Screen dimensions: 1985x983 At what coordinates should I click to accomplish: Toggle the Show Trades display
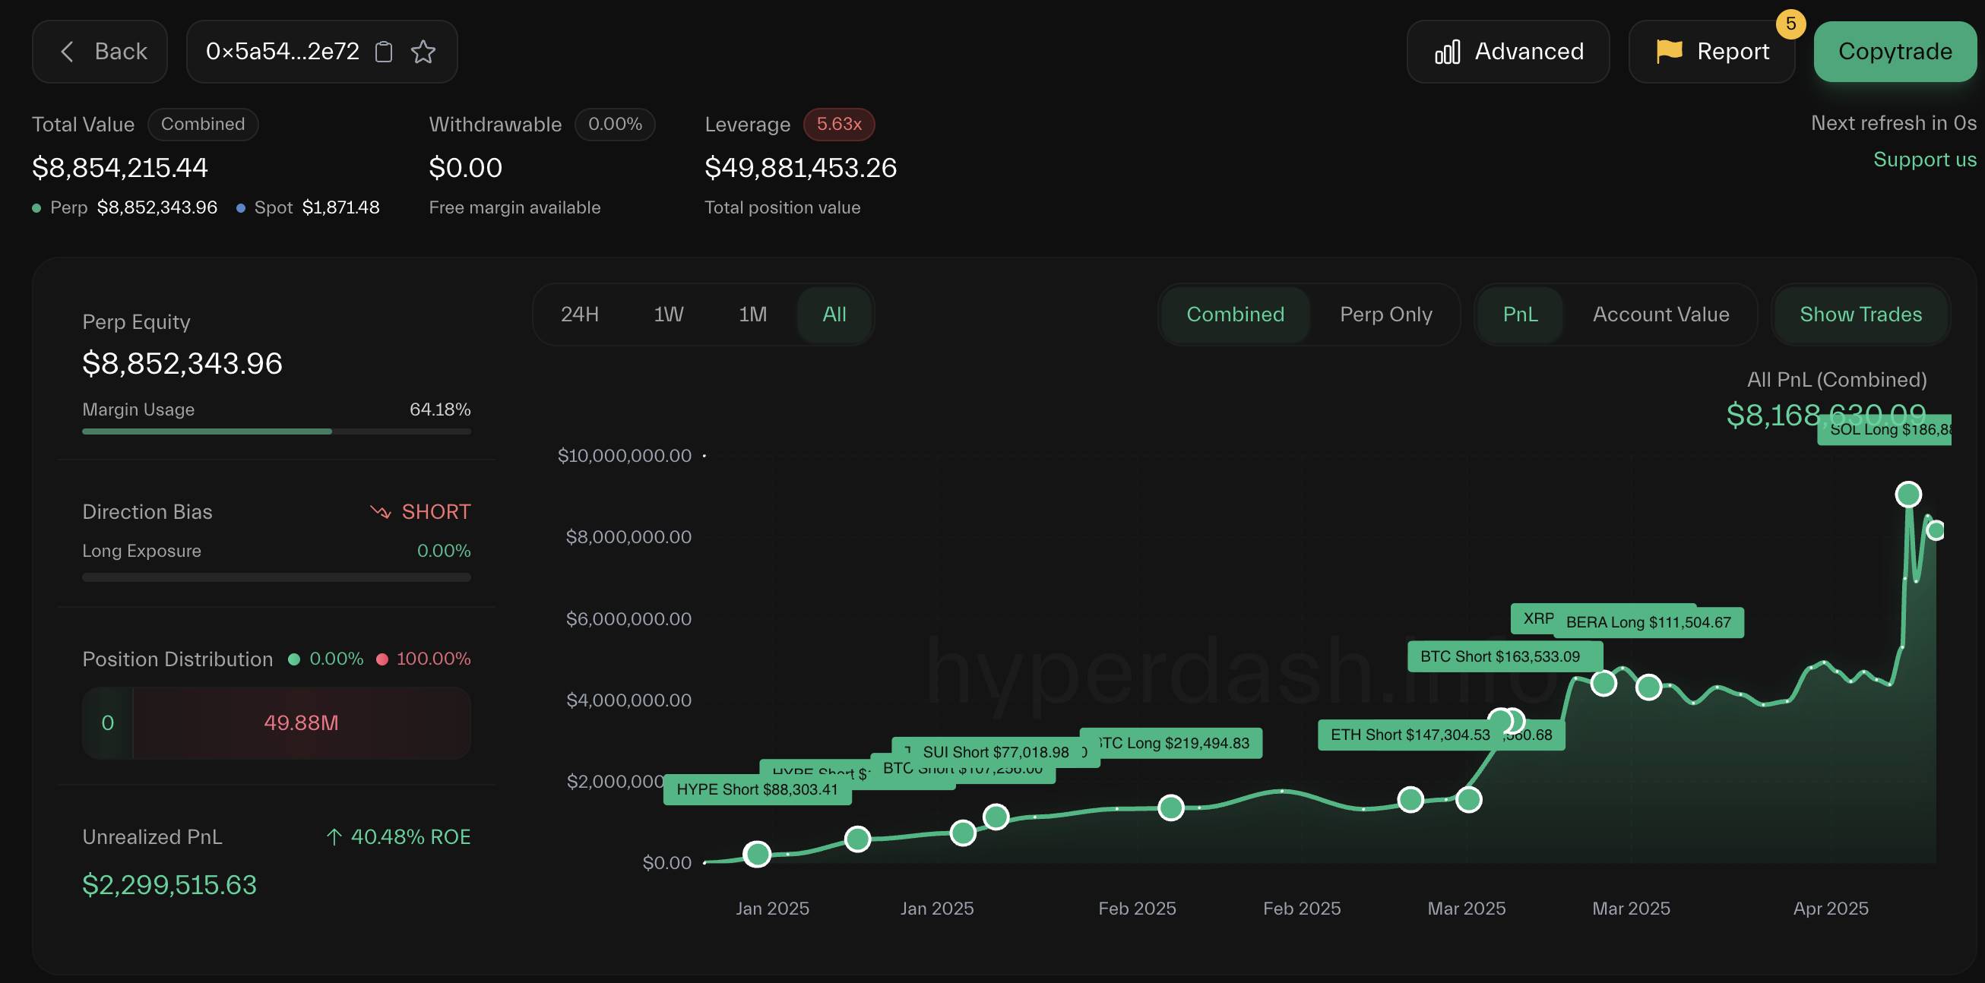[1860, 314]
